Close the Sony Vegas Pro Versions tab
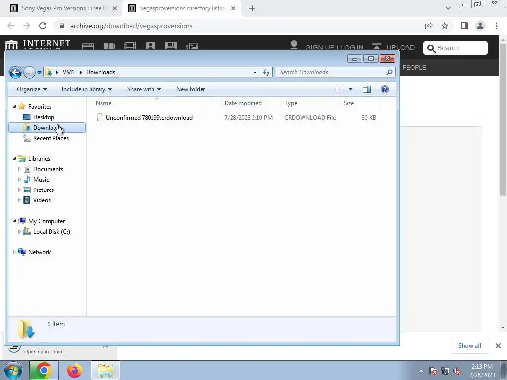This screenshot has height=380, width=507. click(x=115, y=9)
